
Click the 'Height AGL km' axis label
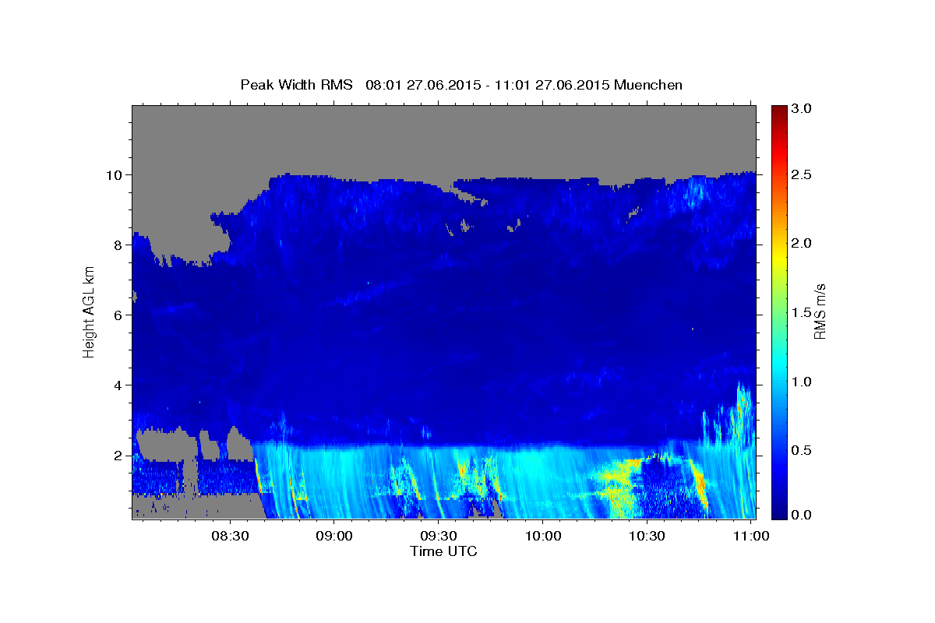tap(90, 312)
